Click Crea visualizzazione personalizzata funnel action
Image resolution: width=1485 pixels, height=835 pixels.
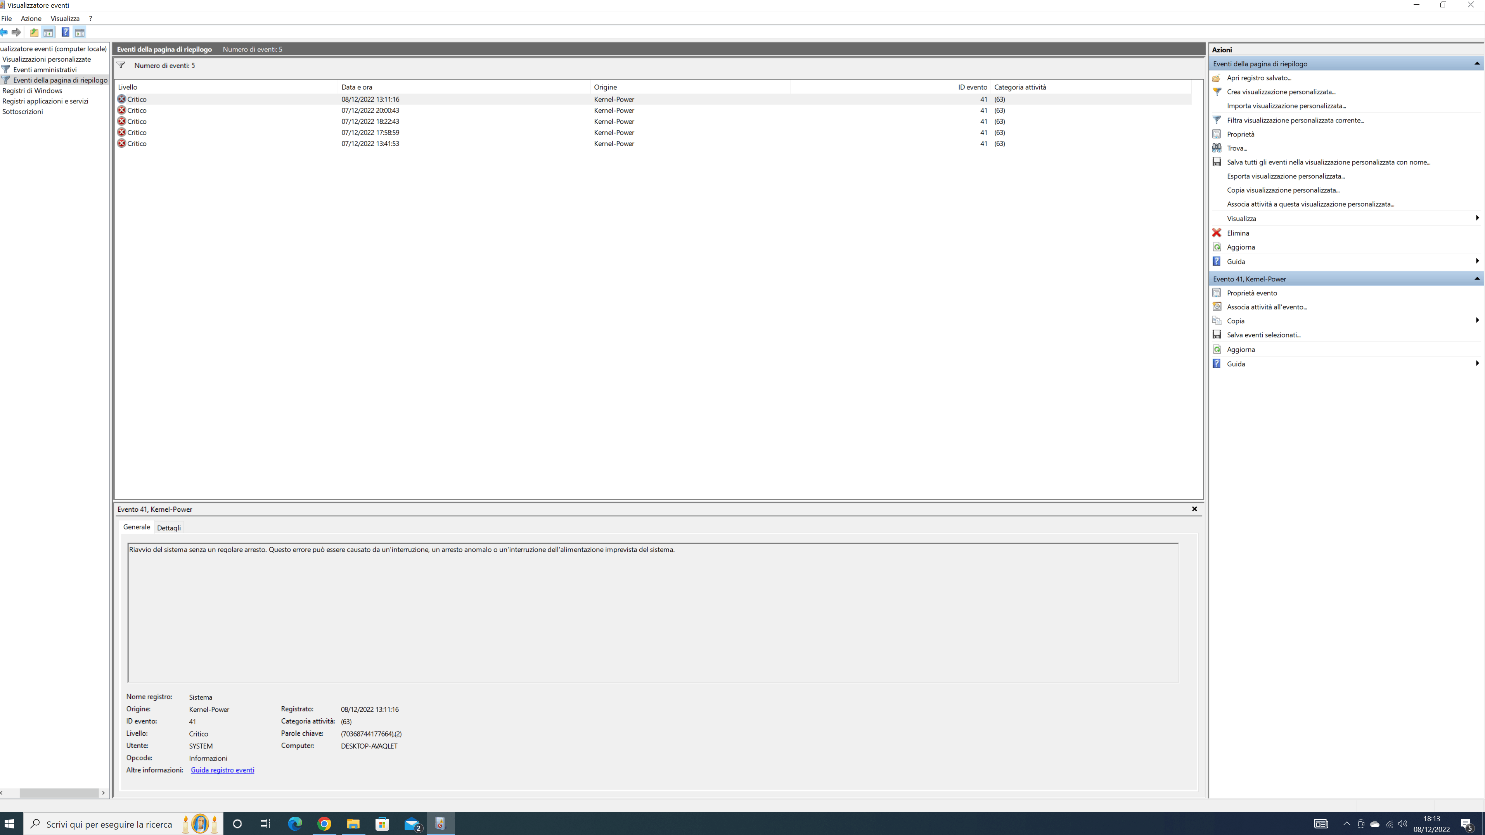point(1280,91)
